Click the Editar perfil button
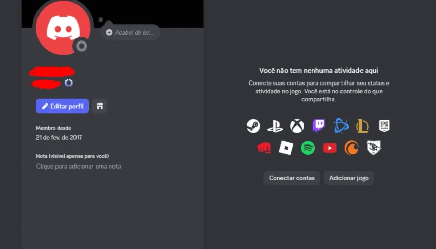Image resolution: width=436 pixels, height=249 pixels. coord(62,106)
